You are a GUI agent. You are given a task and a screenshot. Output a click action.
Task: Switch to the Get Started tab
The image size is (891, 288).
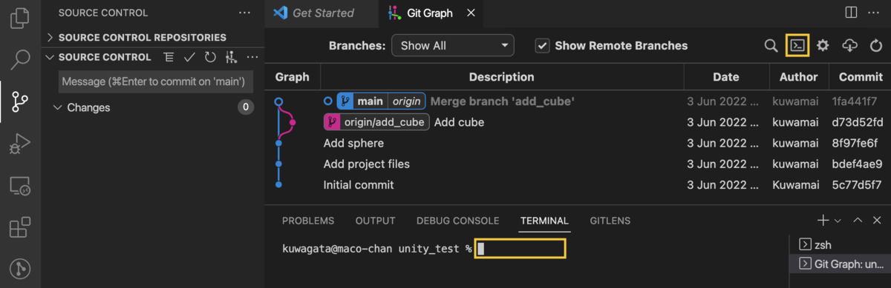pos(322,13)
